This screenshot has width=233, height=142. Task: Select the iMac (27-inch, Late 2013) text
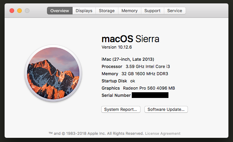click(128, 59)
